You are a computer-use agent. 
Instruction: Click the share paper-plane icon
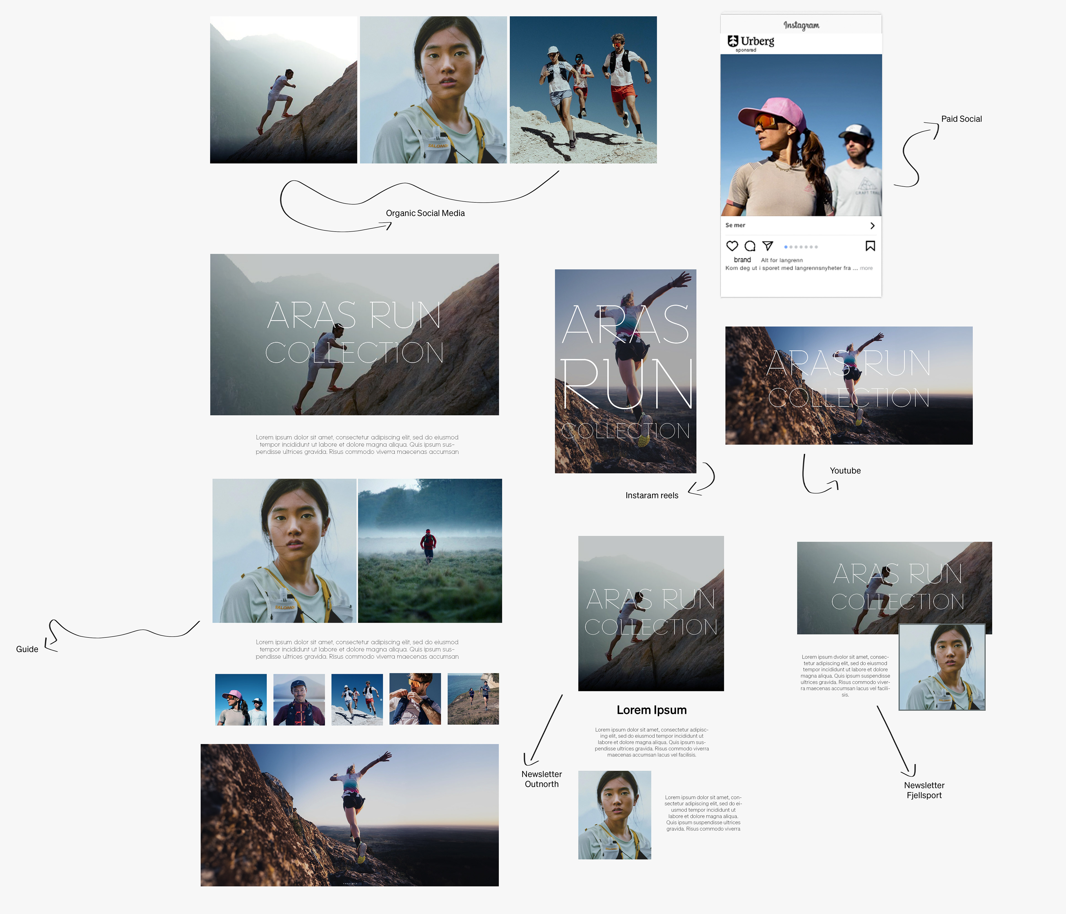(768, 245)
